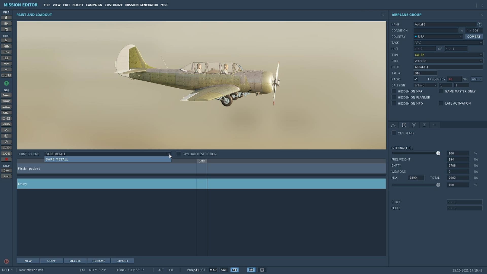The height and width of the screenshot is (274, 487).
Task: Click the COMBAT button
Action: tap(474, 37)
